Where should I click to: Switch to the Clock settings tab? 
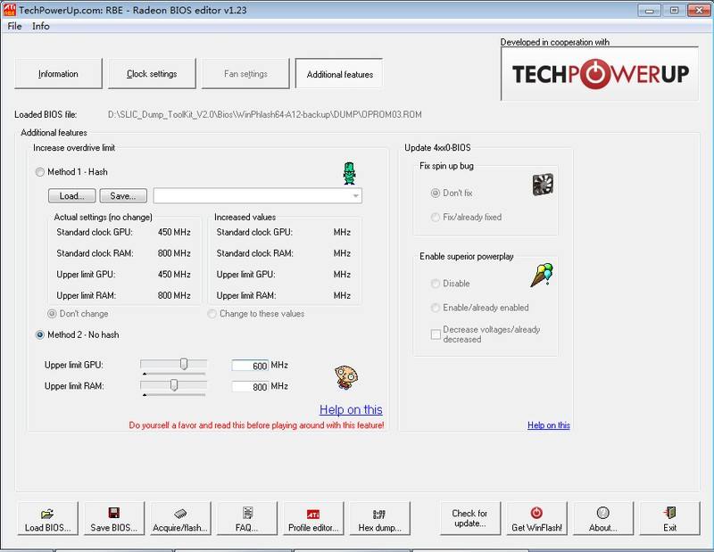pos(152,74)
